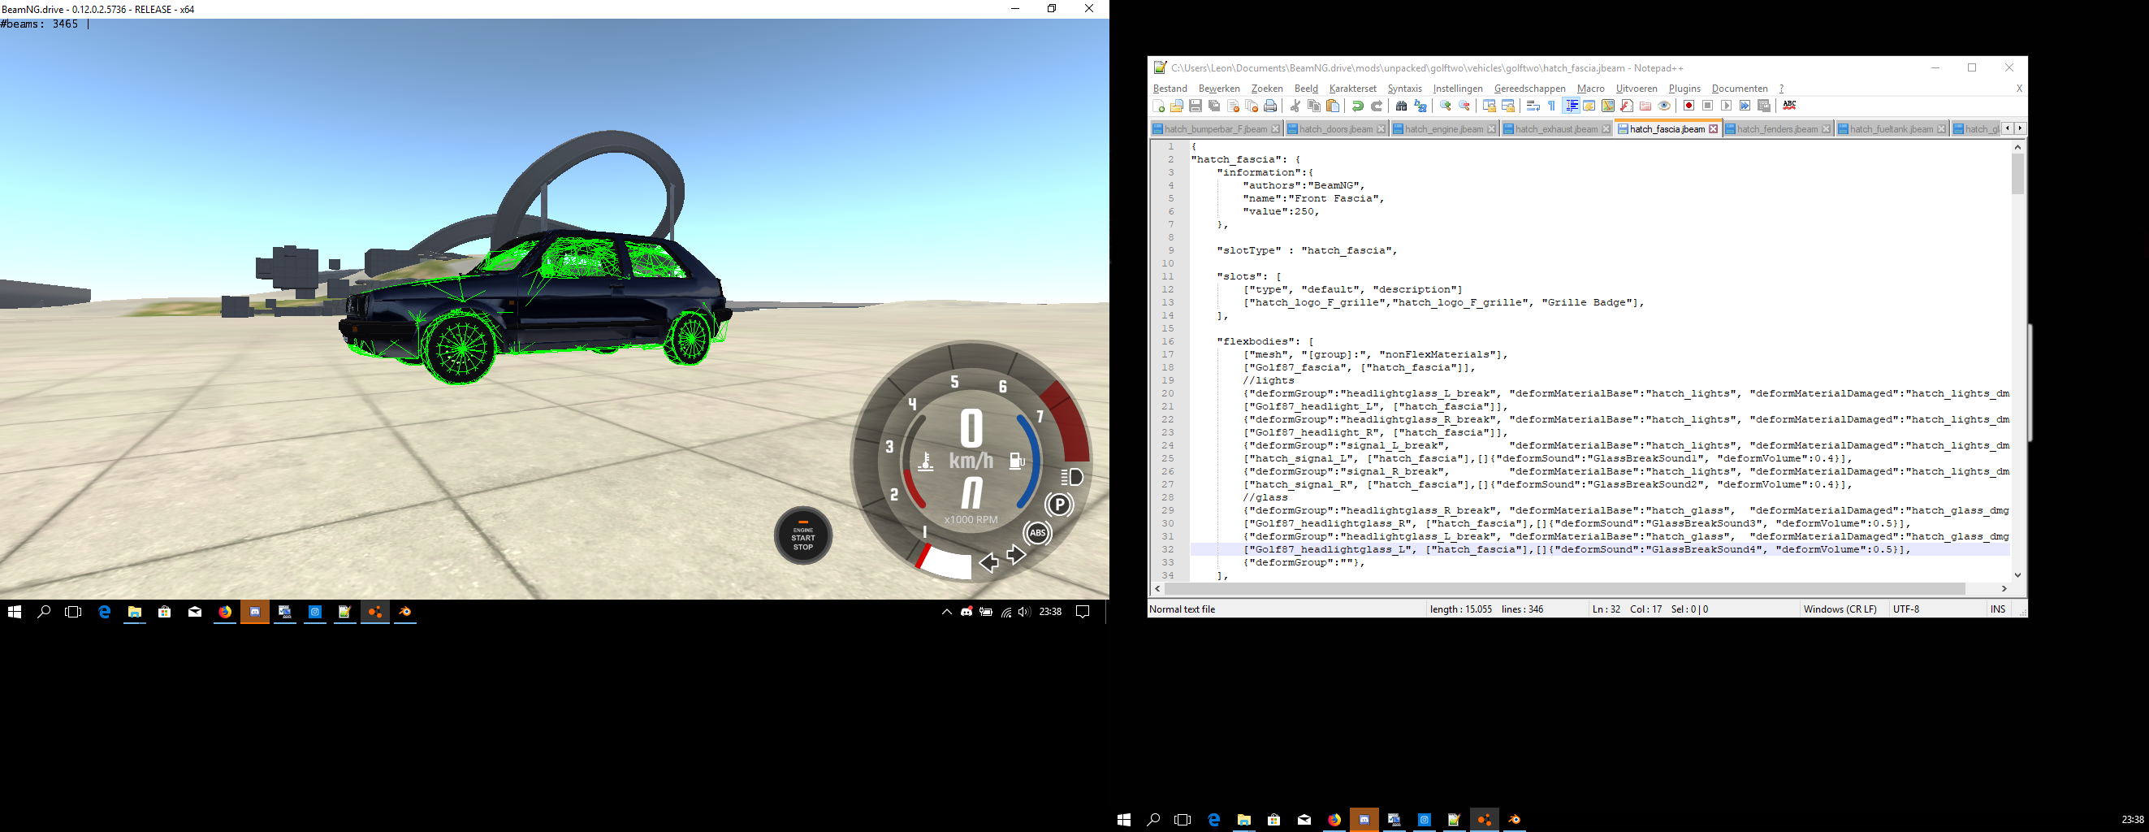Toggle the Indent Guide toolbar button
This screenshot has height=832, width=2149.
tap(1572, 105)
